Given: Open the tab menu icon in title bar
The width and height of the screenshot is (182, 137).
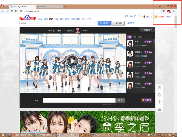Looking at the screenshot, I should click(160, 7).
